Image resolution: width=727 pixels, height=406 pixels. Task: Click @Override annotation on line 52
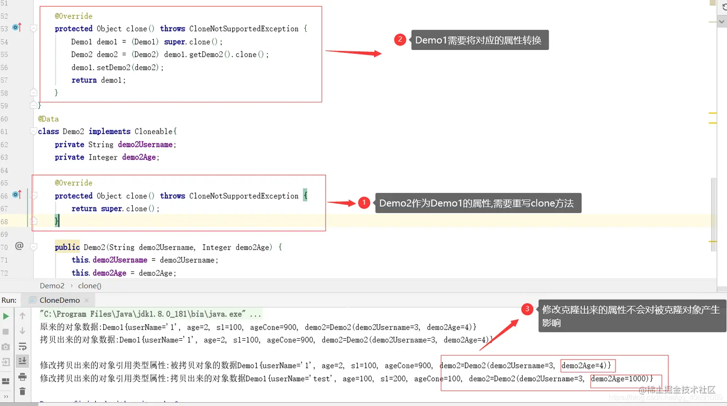(74, 16)
